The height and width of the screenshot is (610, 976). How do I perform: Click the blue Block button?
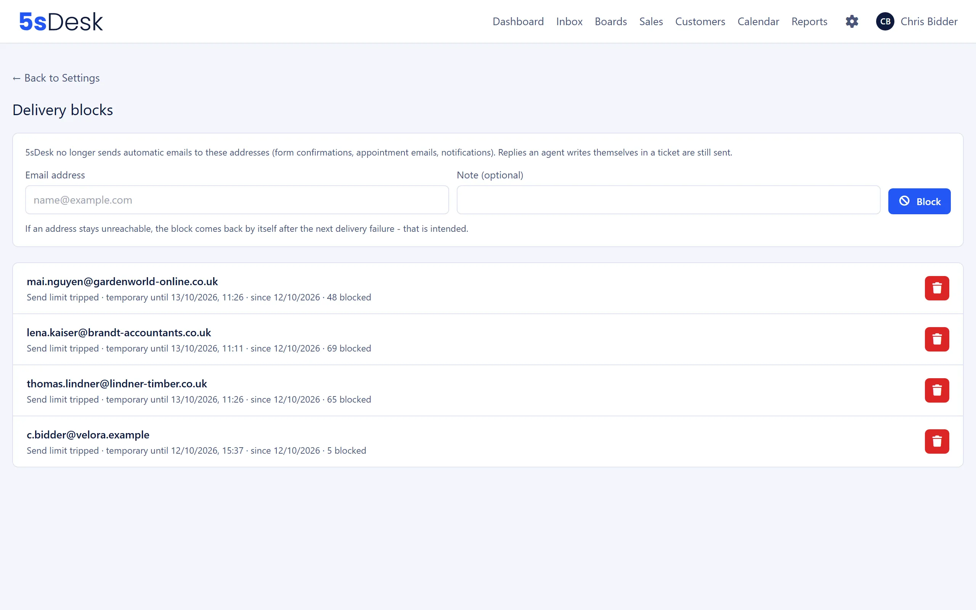[919, 201]
